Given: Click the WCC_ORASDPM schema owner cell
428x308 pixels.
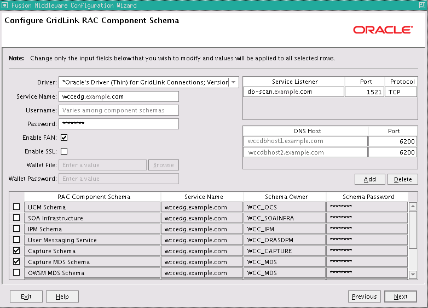Looking at the screenshot, I should pos(285,240).
